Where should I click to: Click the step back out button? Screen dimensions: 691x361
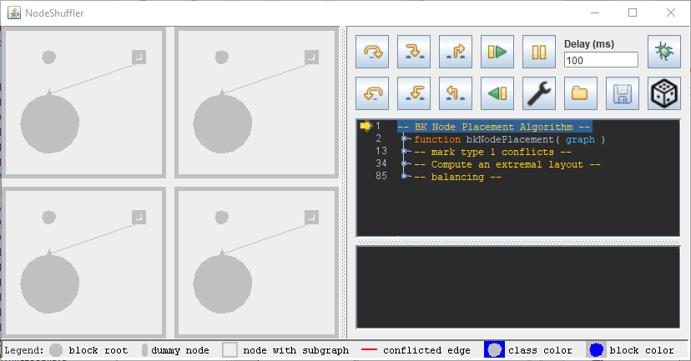pos(456,93)
